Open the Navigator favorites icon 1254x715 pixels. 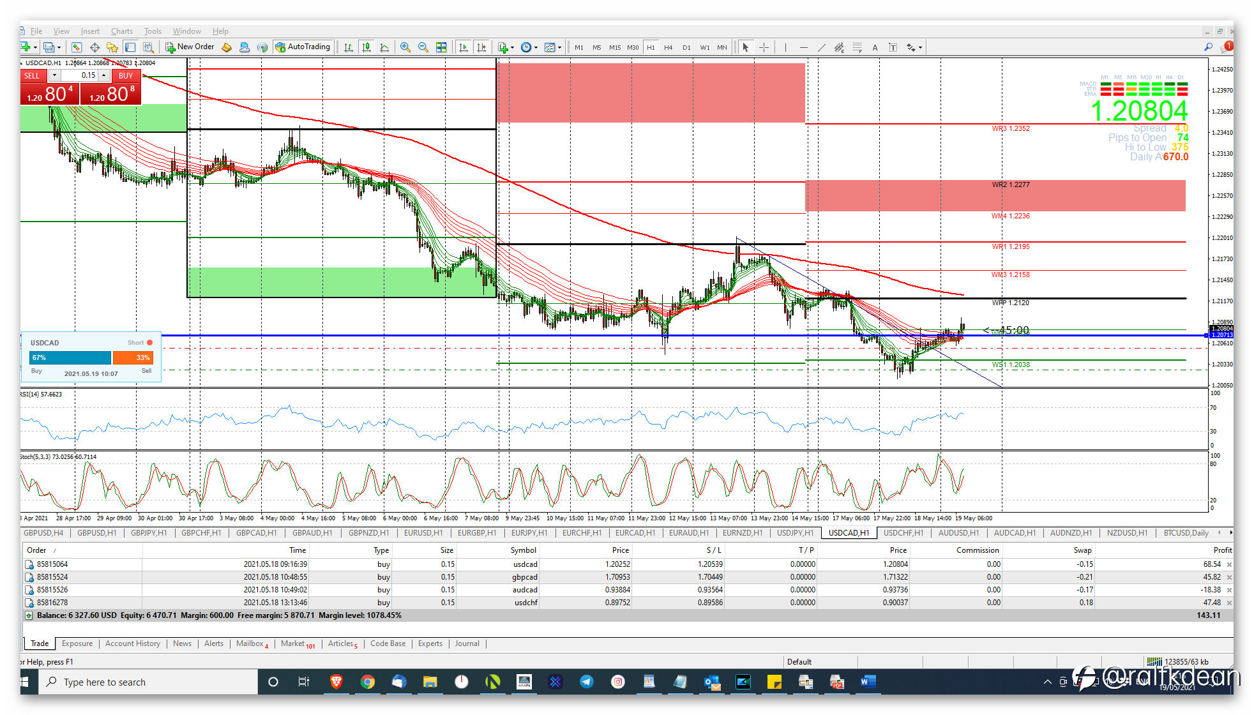(x=112, y=47)
